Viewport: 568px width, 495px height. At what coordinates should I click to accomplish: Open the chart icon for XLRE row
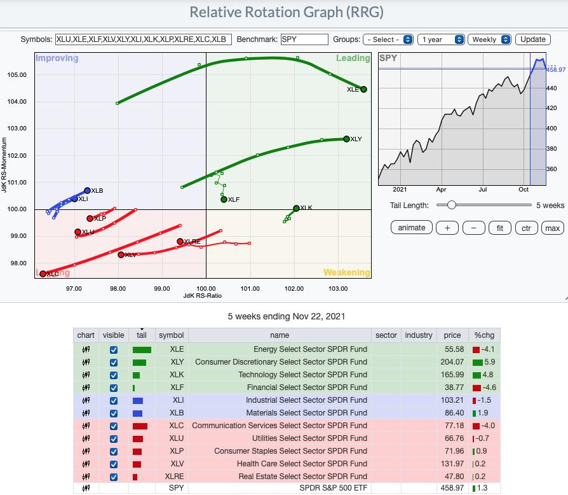click(x=86, y=477)
